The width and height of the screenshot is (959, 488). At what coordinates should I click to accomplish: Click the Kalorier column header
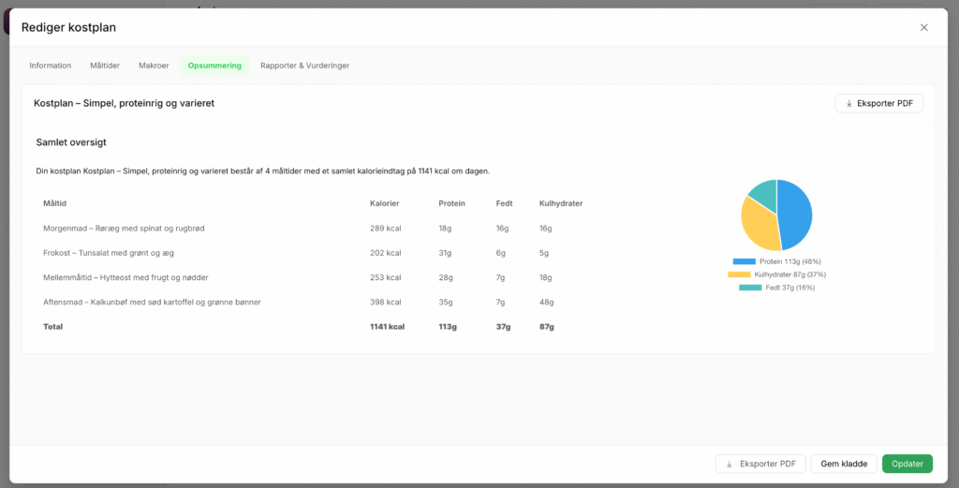point(385,203)
